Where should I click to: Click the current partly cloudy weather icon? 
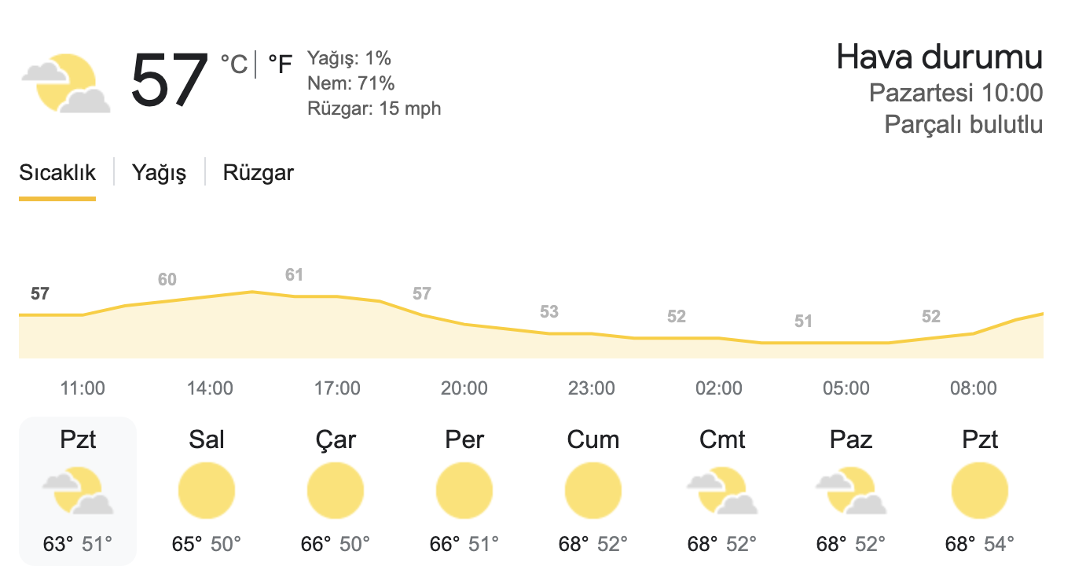(66, 83)
